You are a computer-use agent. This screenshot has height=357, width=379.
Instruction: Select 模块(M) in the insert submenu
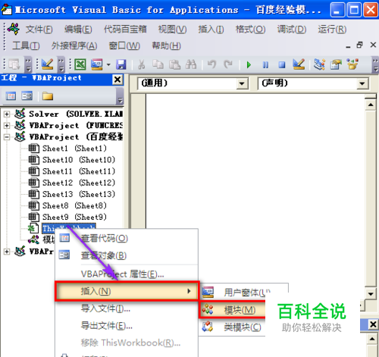point(233,310)
